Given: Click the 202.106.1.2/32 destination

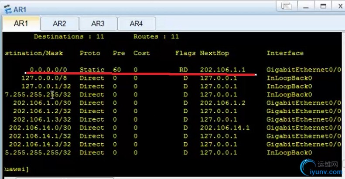Looking at the screenshot, I should tap(42, 111).
